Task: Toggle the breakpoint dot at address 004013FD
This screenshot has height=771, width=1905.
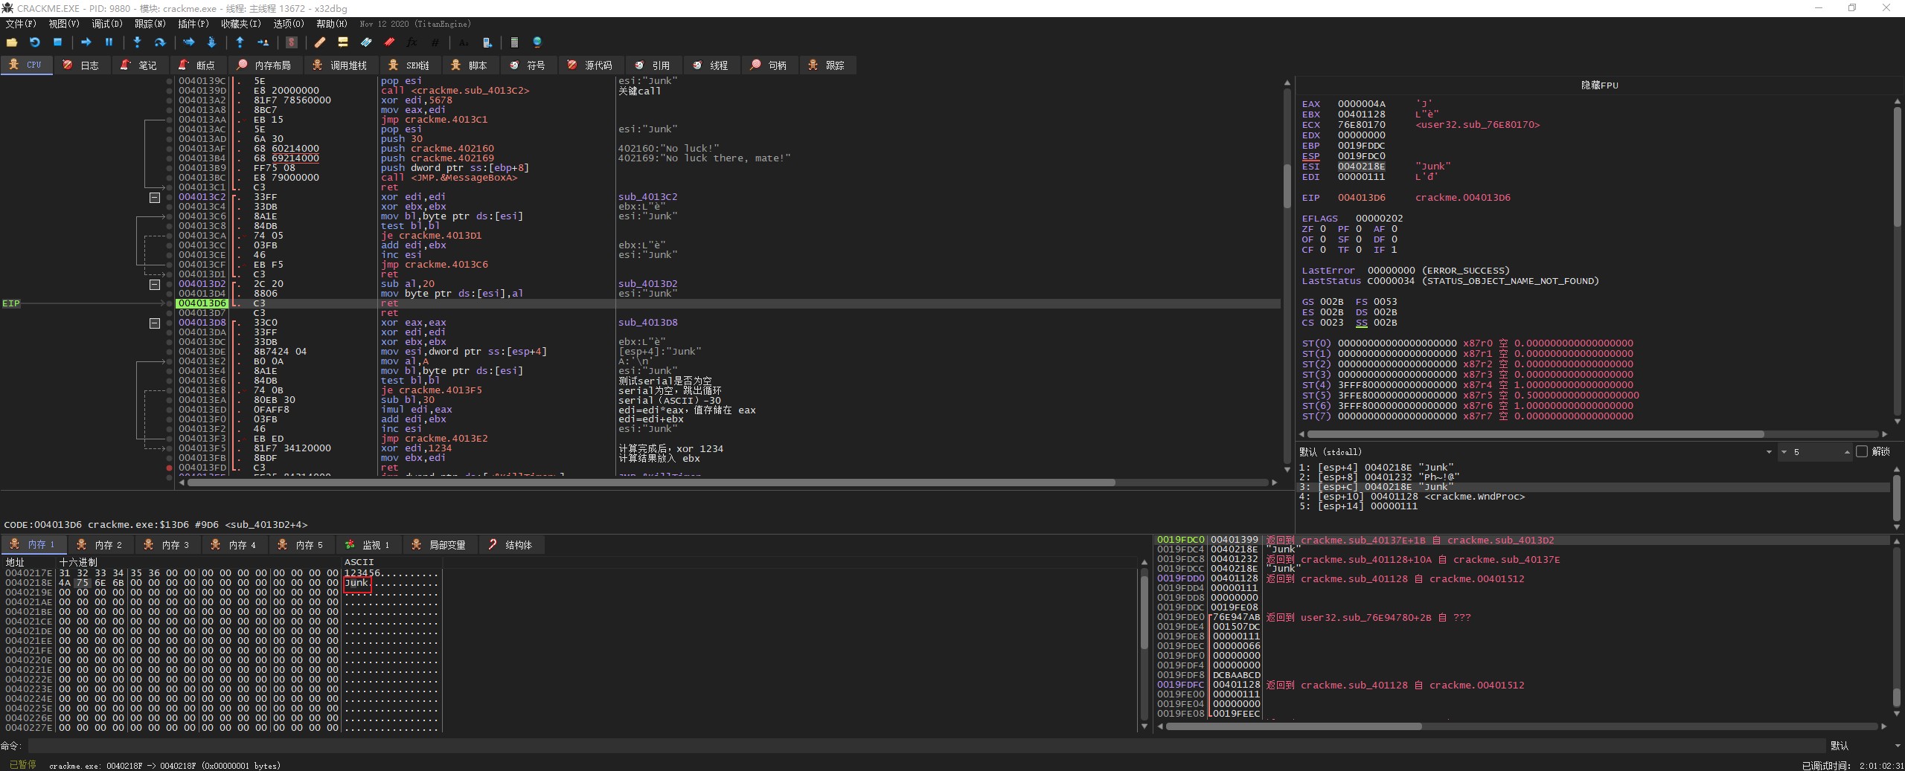Action: point(170,468)
